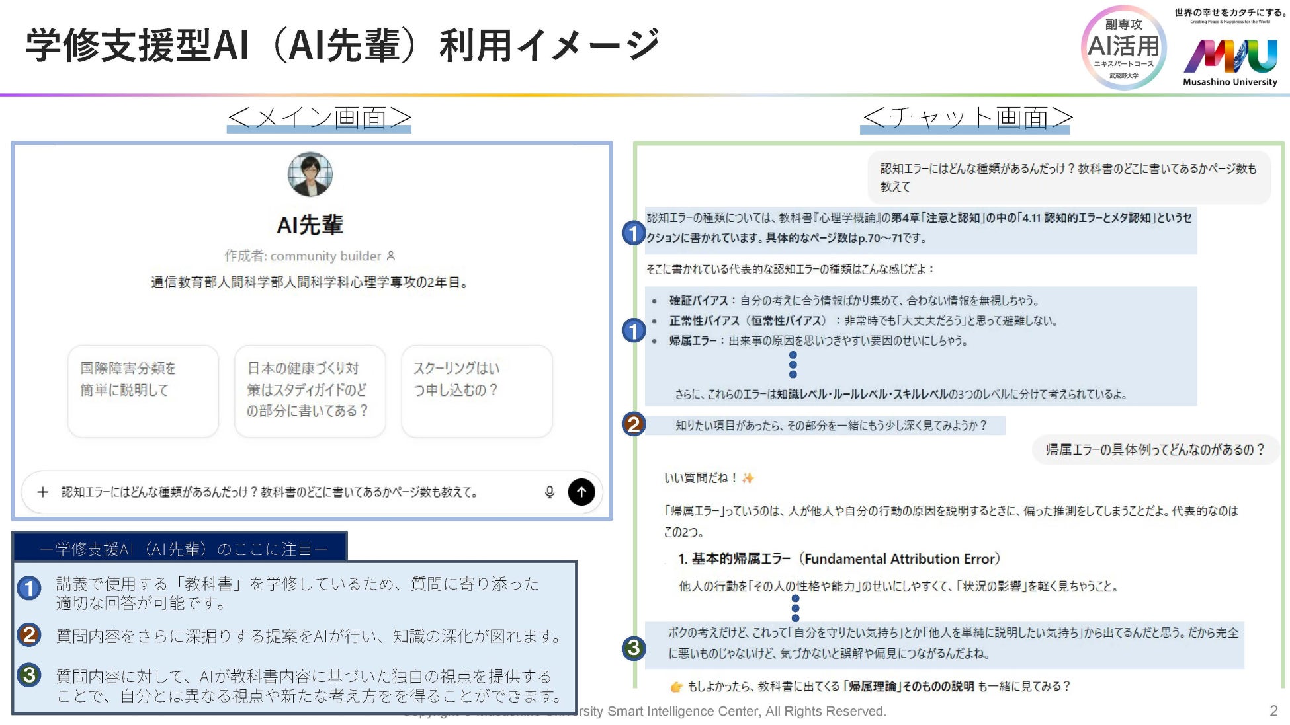Image resolution: width=1290 pixels, height=725 pixels.
Task: Select the スクーリングはいつ申し込むの suggestion card
Action: [x=476, y=391]
